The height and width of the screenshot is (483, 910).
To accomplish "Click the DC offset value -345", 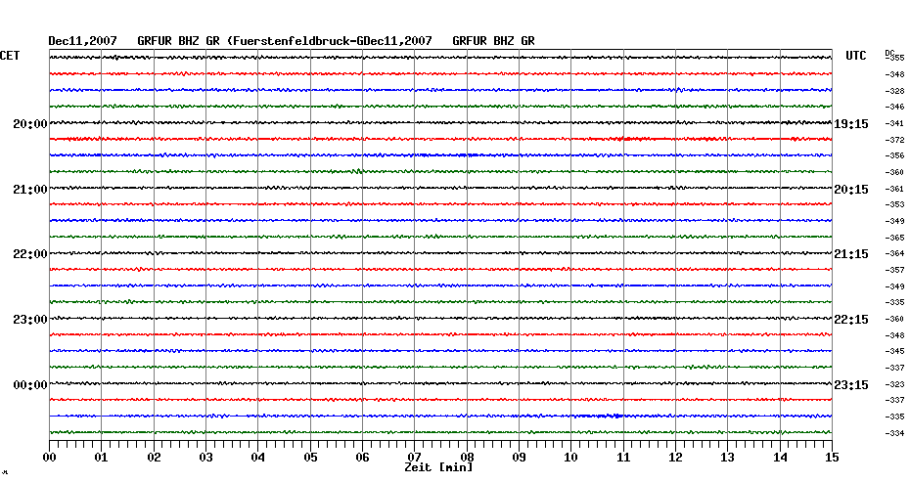I will pyautogui.click(x=895, y=351).
